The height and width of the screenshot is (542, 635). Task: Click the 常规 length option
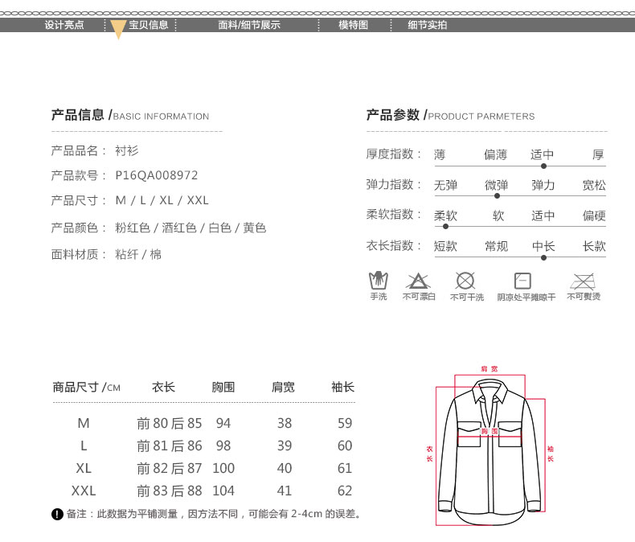tap(497, 246)
